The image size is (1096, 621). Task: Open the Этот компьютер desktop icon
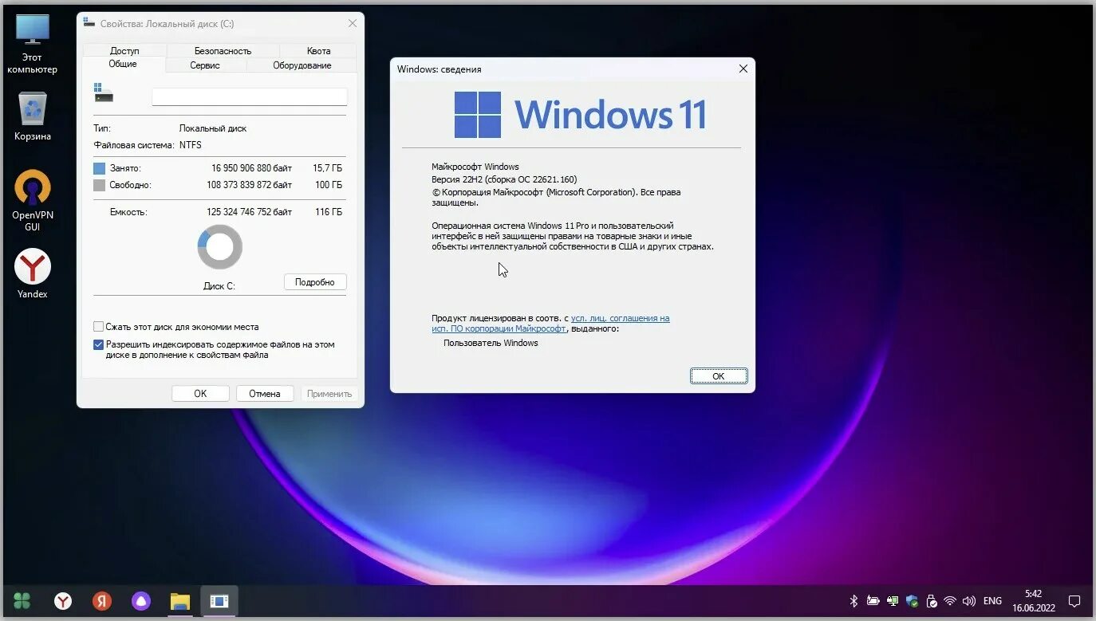33,44
